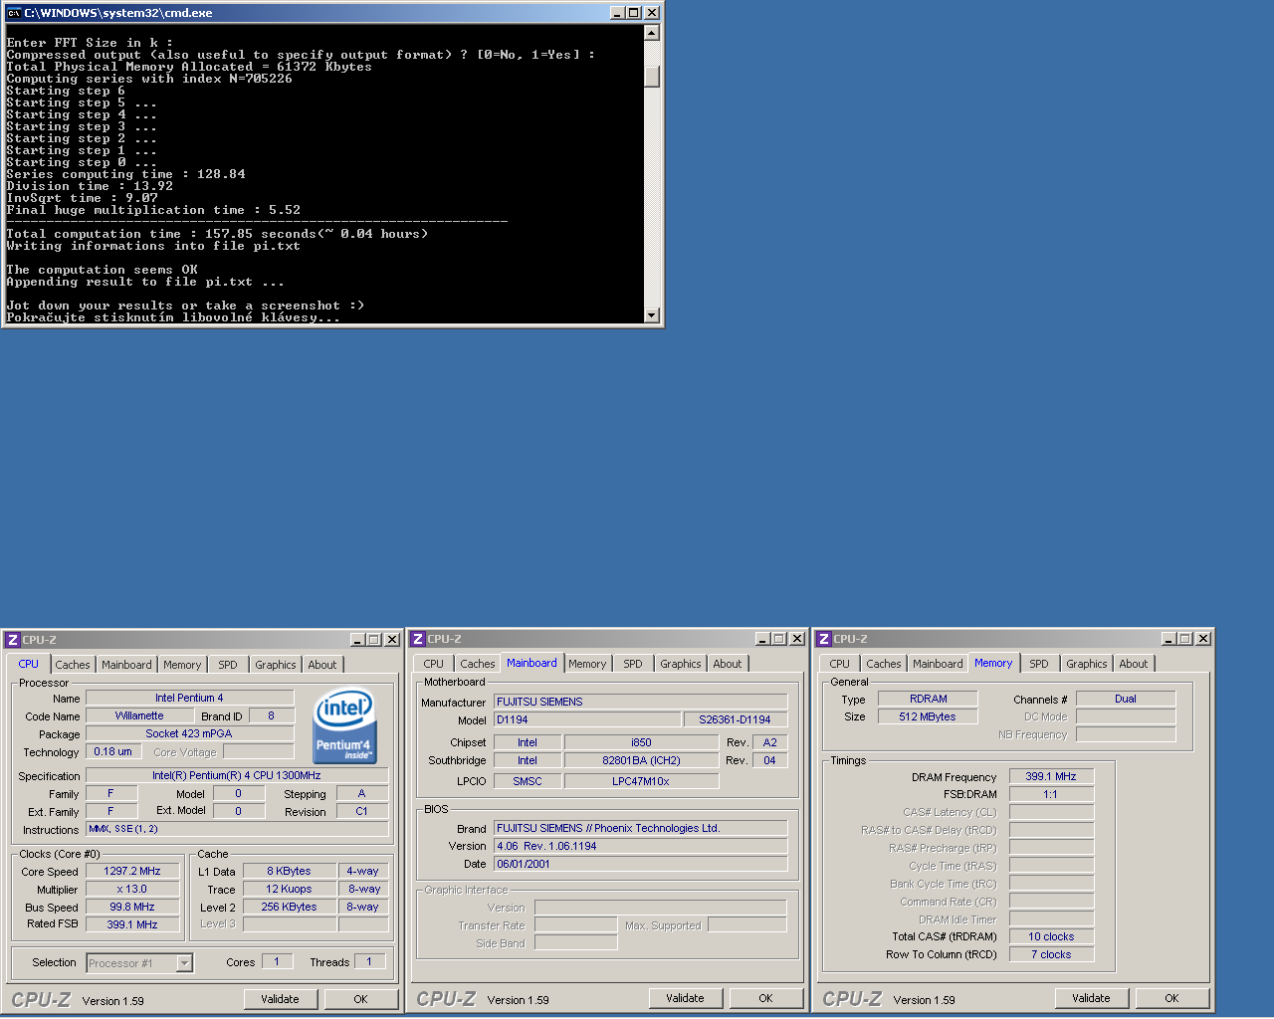Click the Intel Pentium 4 logo
Screen dimensions: 1274x1019
[x=344, y=726]
